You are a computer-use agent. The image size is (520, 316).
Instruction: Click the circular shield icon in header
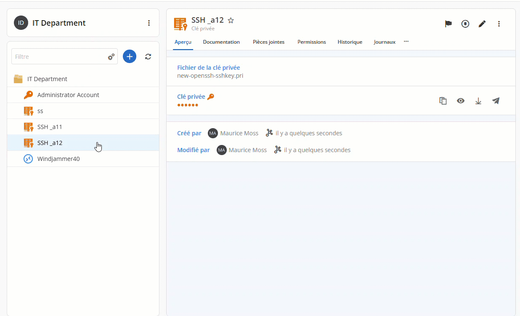465,24
